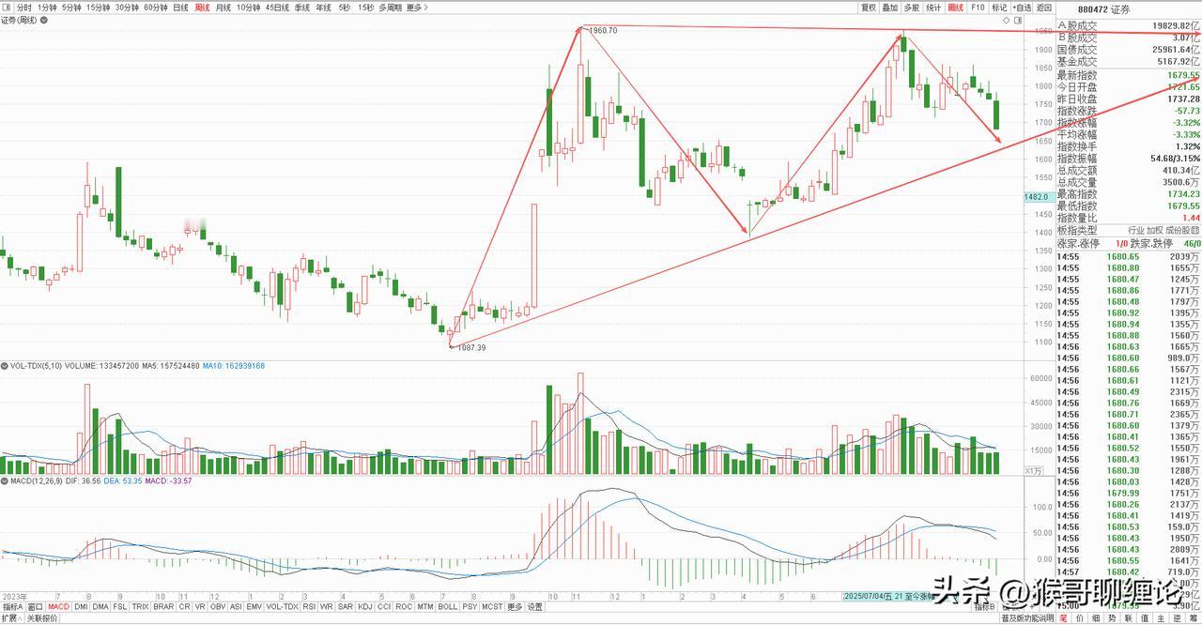The height and width of the screenshot is (625, 1202).
Task: Click the 叠加 overlay button
Action: 890,7
